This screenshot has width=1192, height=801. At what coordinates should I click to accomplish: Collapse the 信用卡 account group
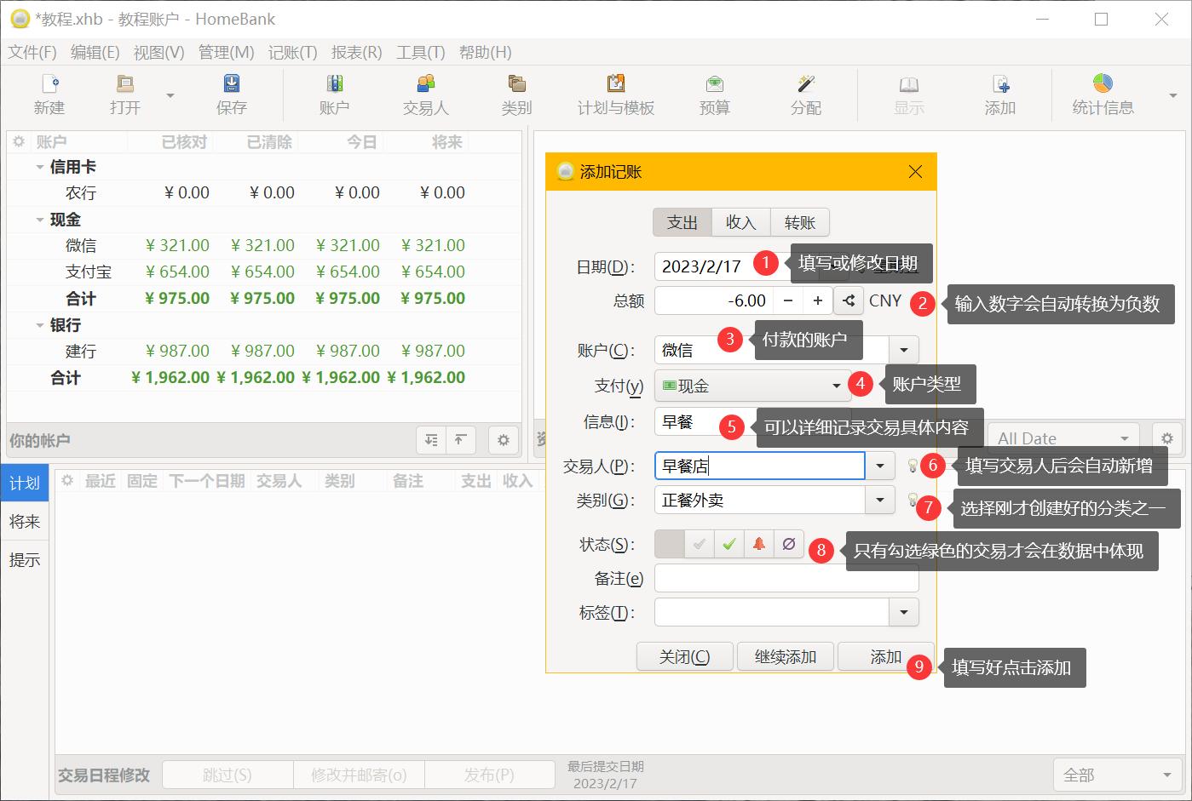click(39, 168)
